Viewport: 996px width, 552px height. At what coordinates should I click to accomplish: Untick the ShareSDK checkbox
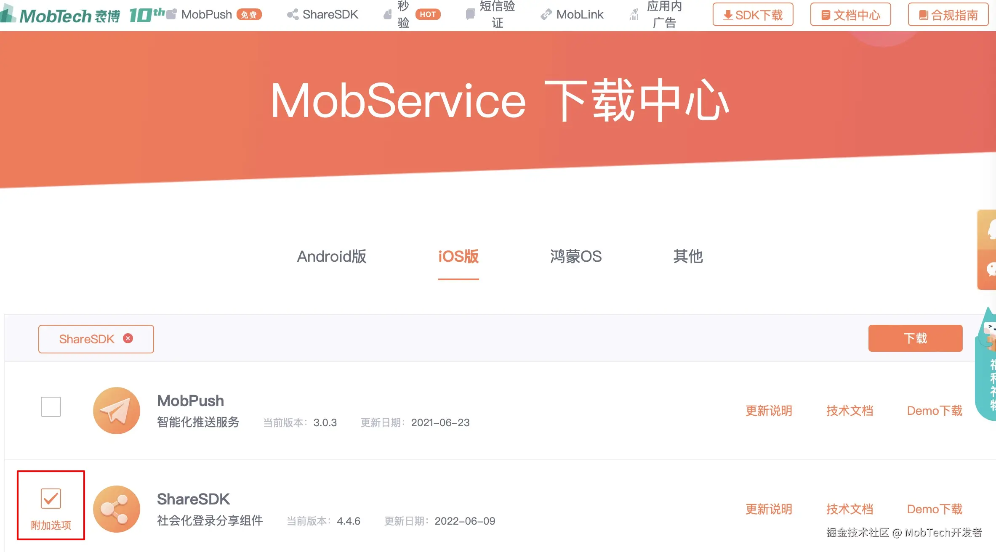pos(51,498)
